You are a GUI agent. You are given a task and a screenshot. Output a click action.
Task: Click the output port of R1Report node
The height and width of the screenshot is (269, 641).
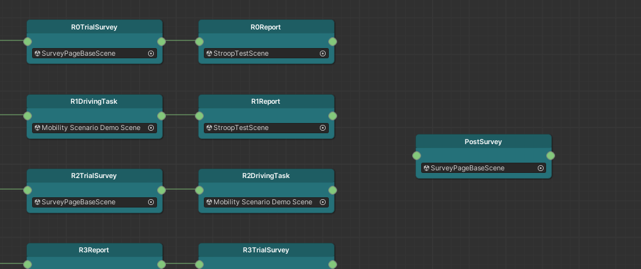(x=333, y=116)
